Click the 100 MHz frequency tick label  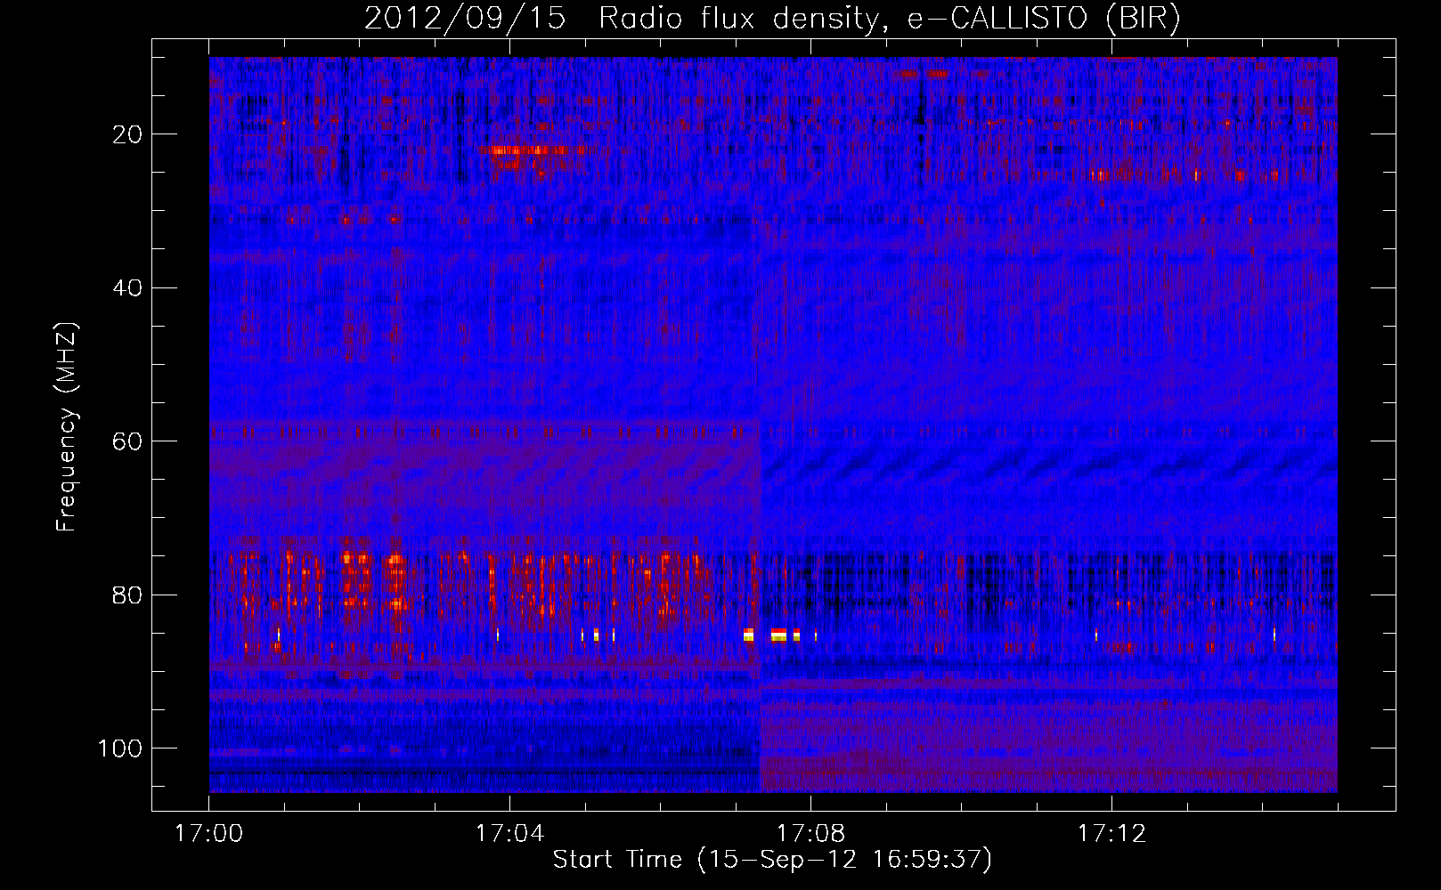point(120,748)
